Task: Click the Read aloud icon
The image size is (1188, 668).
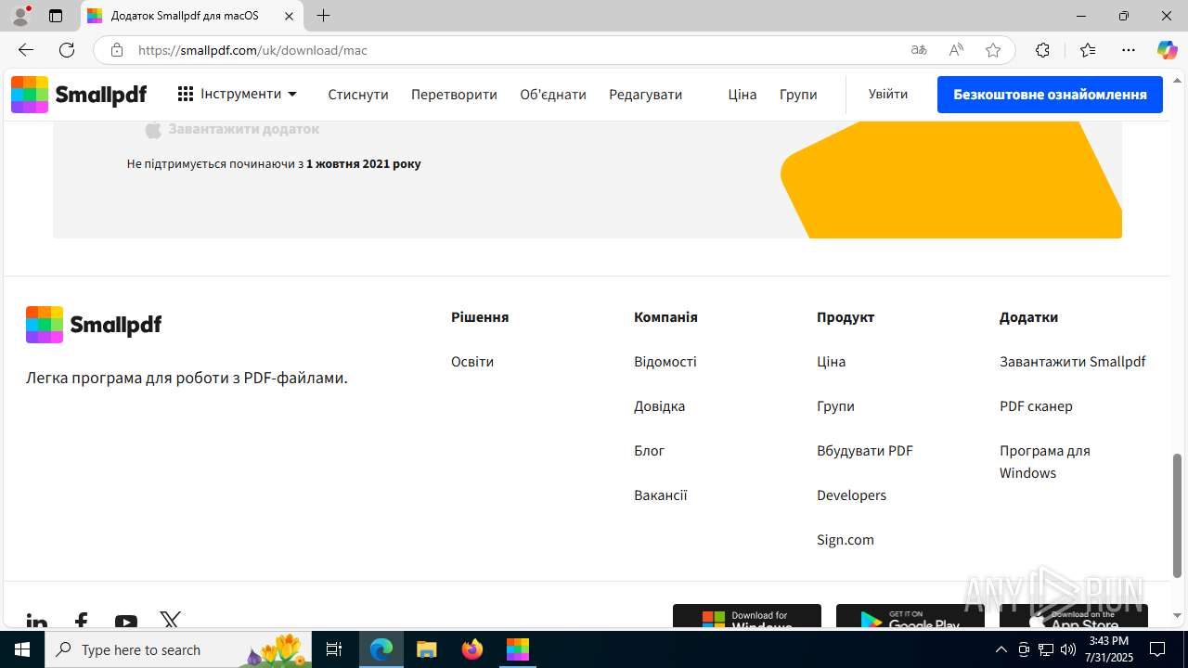Action: point(956,50)
